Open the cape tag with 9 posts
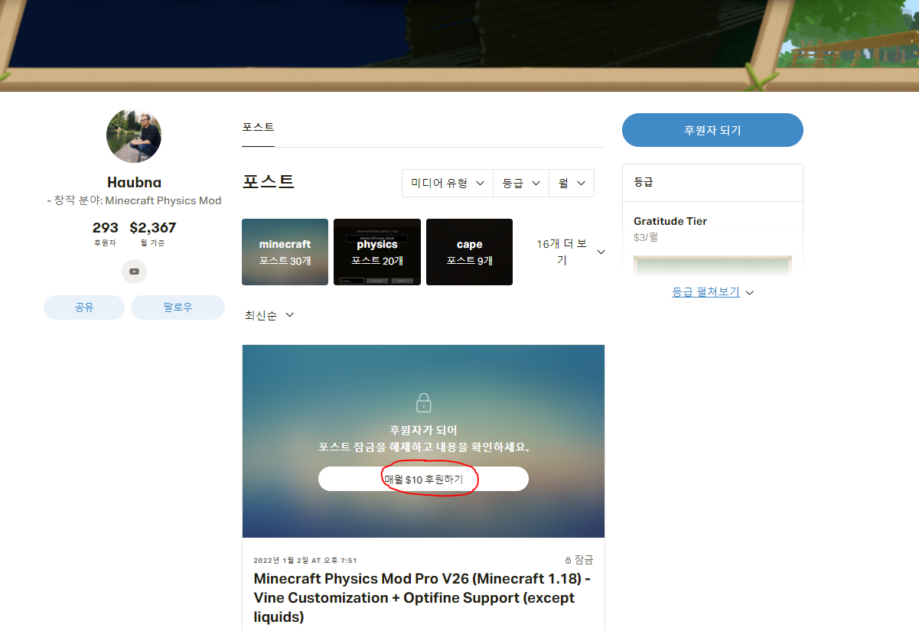The image size is (919, 631). click(x=469, y=252)
